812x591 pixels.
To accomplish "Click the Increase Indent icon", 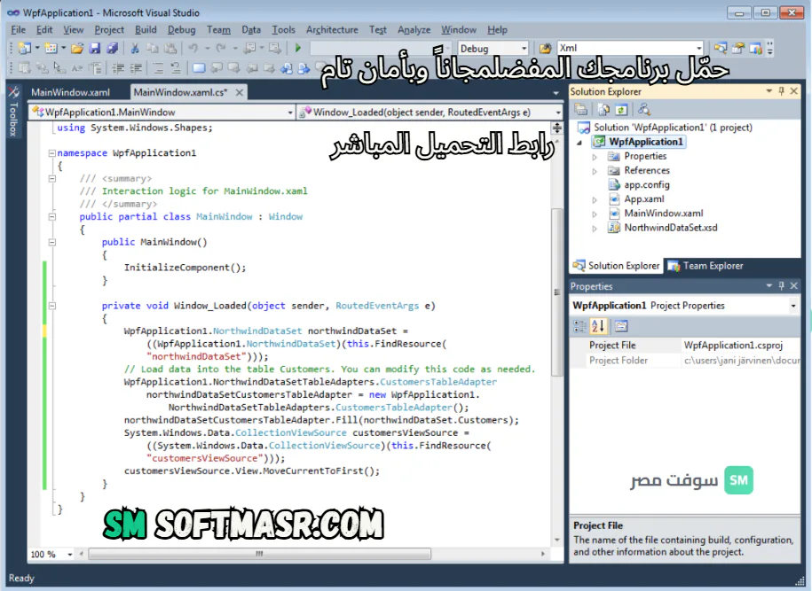I will (x=136, y=67).
